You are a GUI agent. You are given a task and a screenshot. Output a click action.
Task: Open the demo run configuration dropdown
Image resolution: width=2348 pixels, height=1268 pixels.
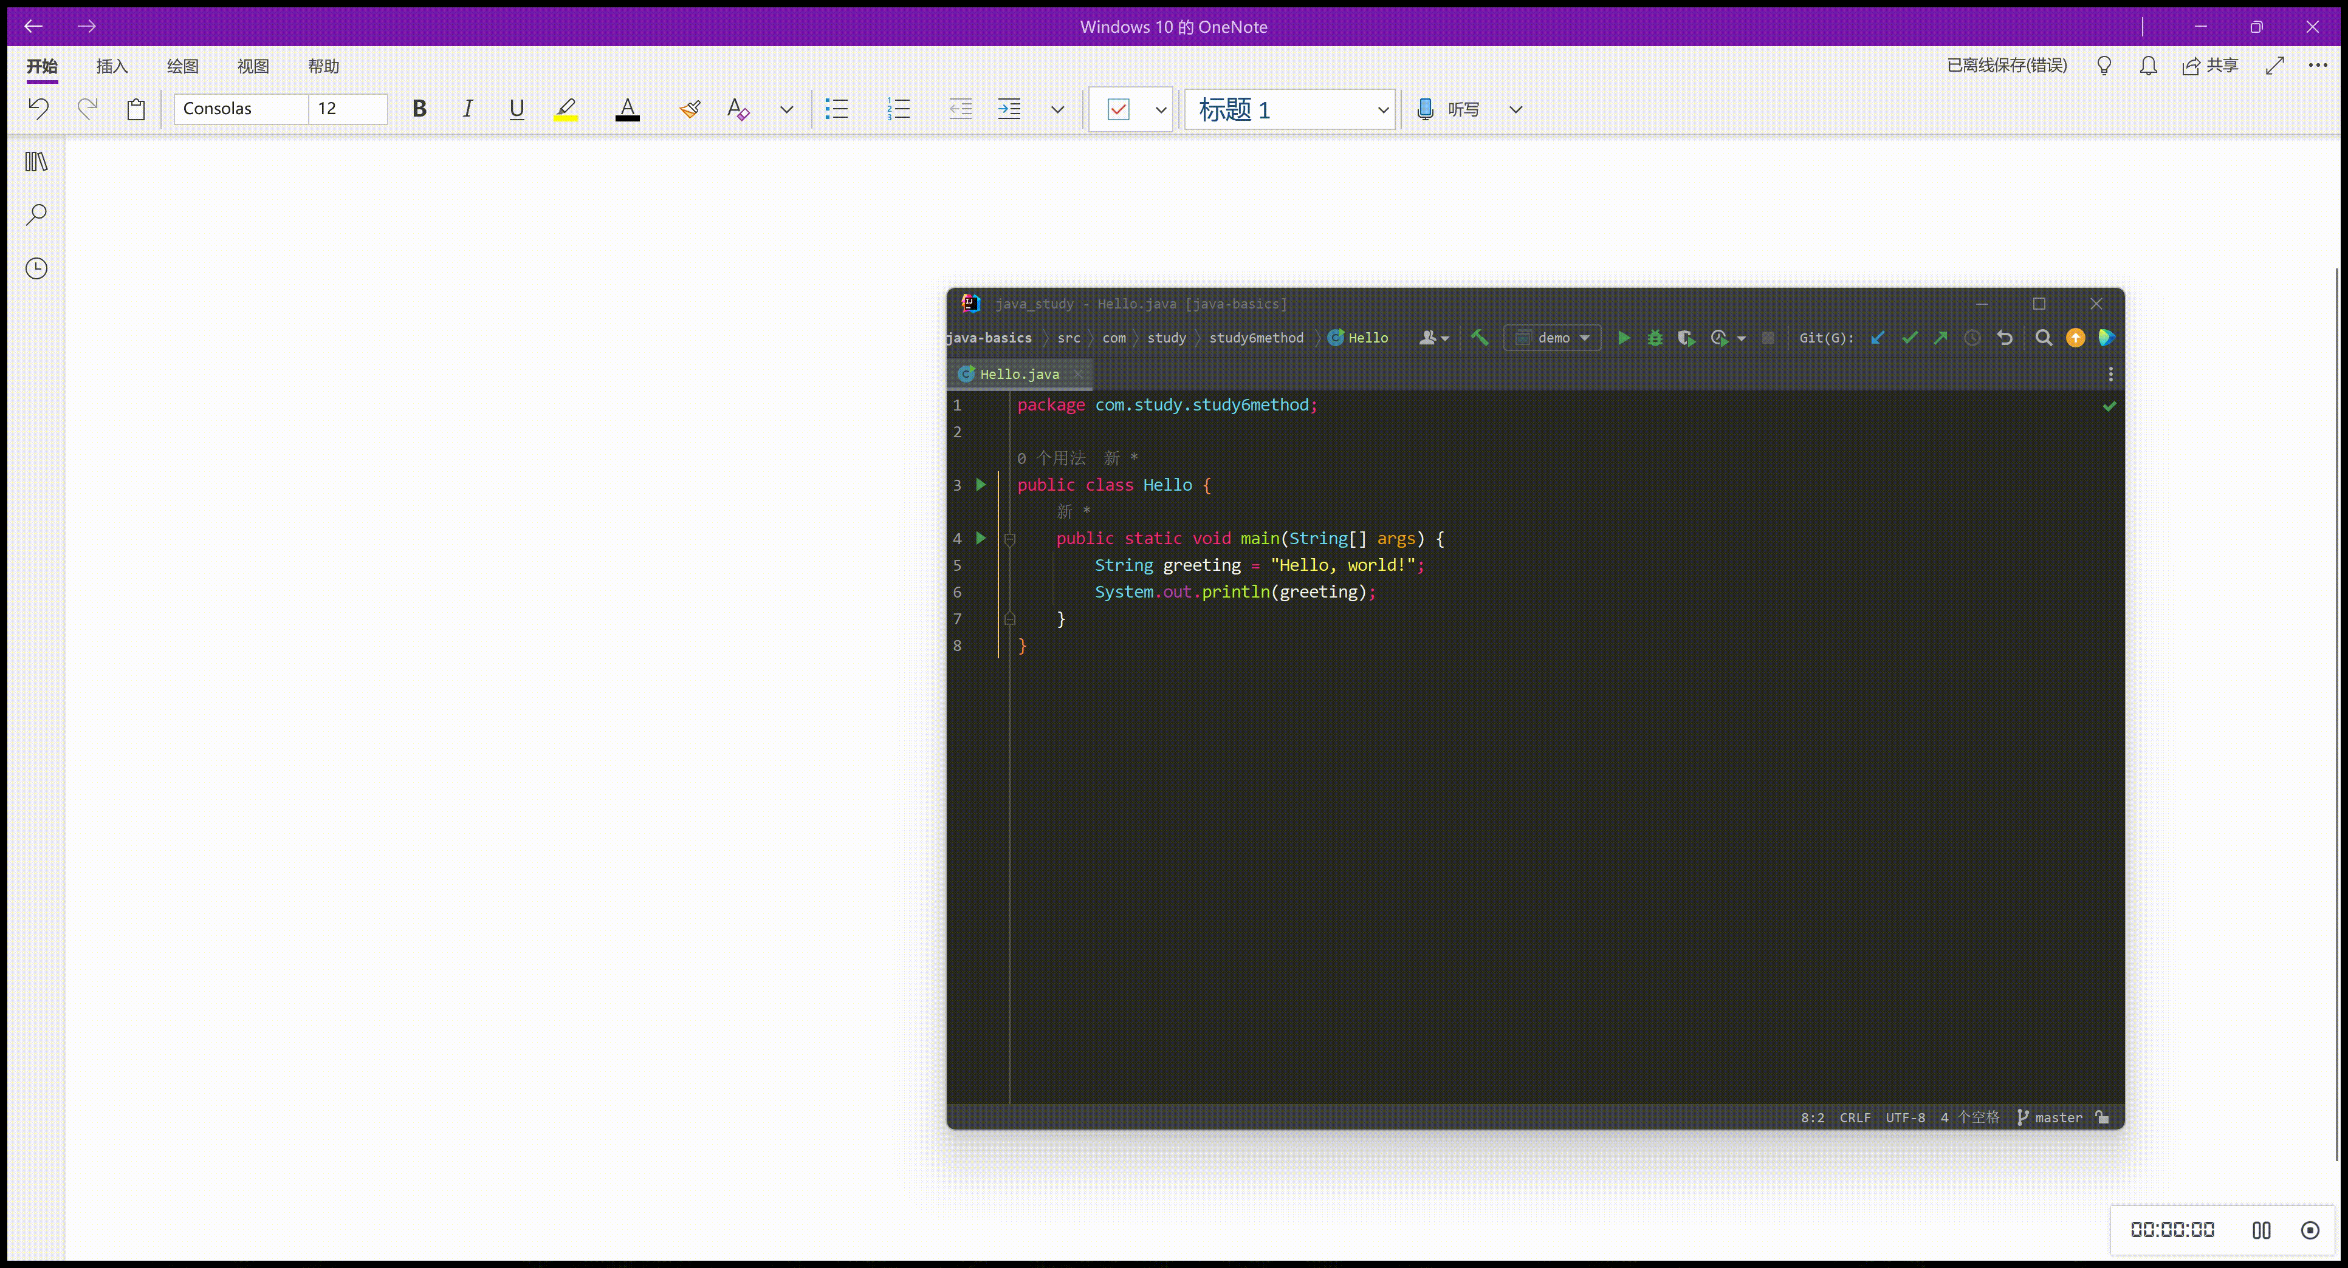pyautogui.click(x=1552, y=338)
